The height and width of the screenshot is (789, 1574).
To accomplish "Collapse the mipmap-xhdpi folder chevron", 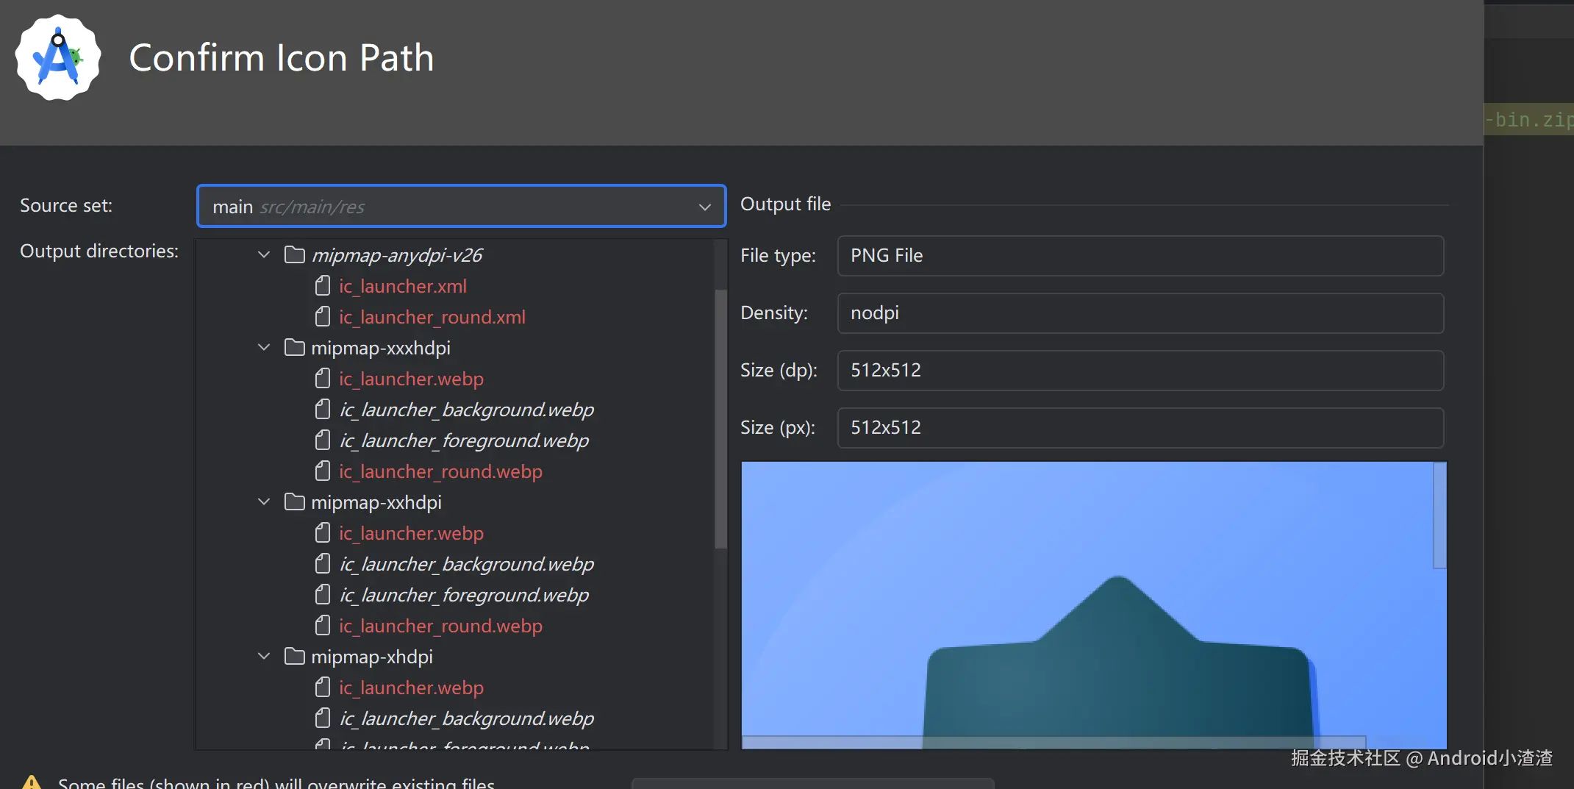I will 264,656.
